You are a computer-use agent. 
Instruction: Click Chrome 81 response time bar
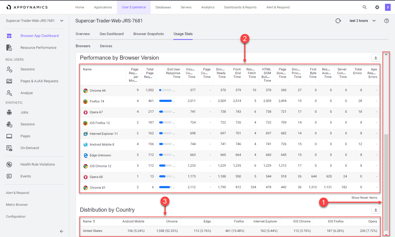pos(166,187)
